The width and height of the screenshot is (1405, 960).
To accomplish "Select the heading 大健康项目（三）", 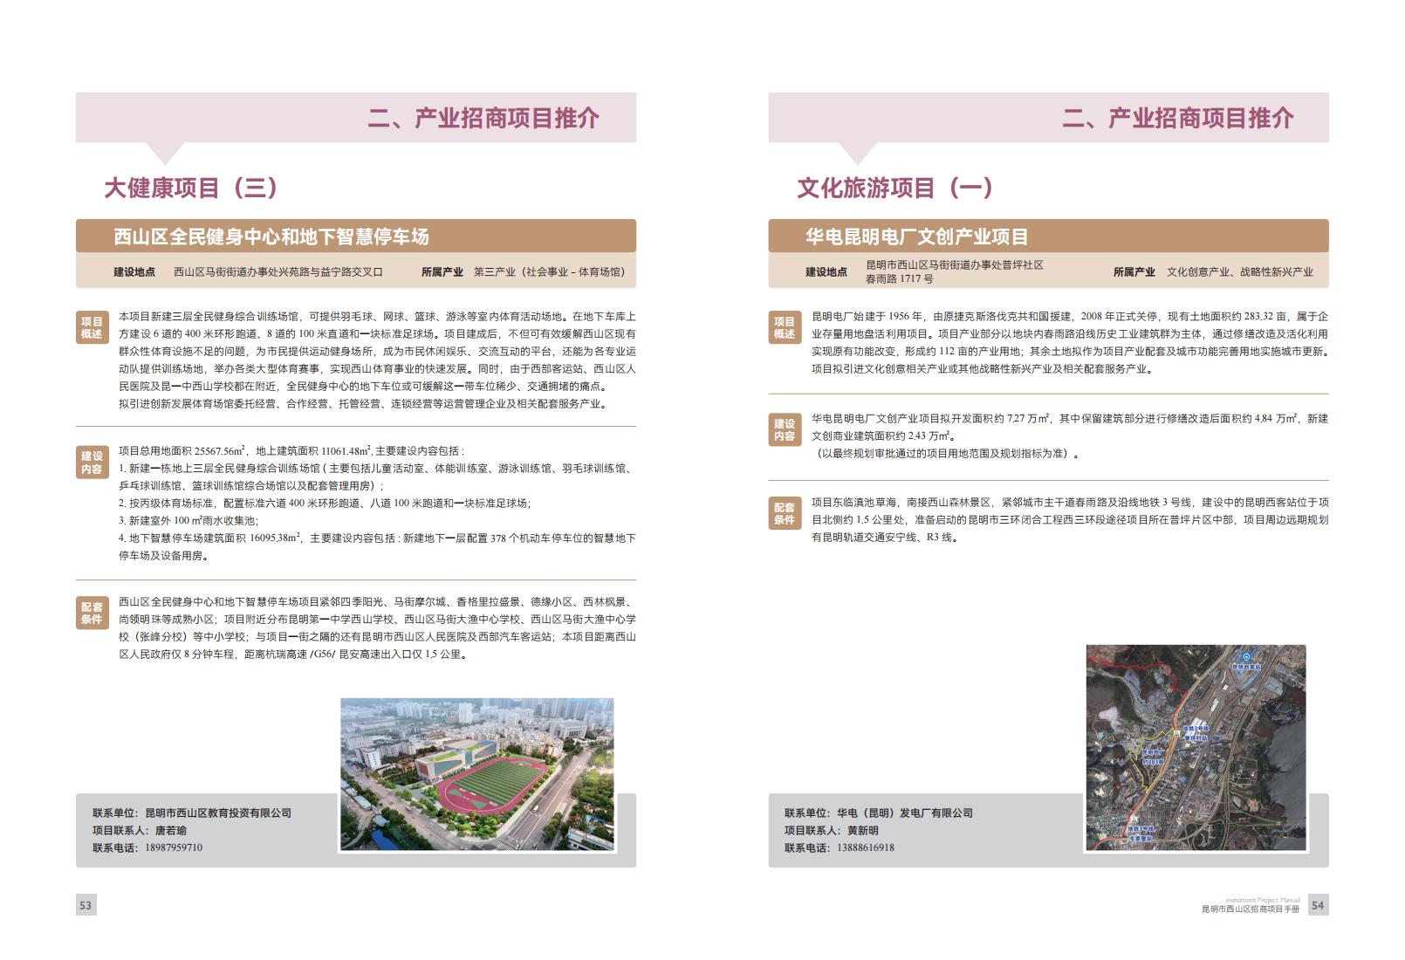I will click(x=191, y=188).
